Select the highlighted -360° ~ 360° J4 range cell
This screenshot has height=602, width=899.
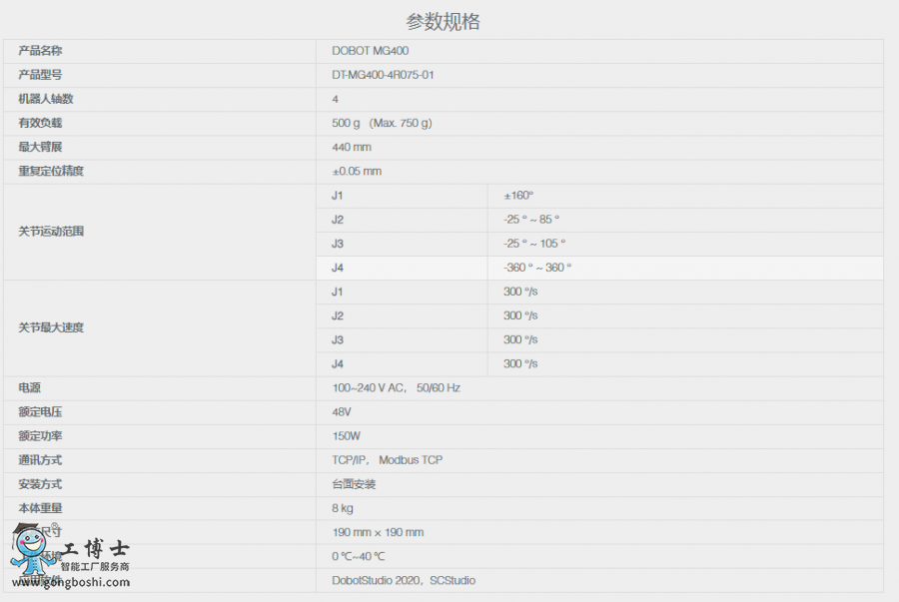coord(537,268)
